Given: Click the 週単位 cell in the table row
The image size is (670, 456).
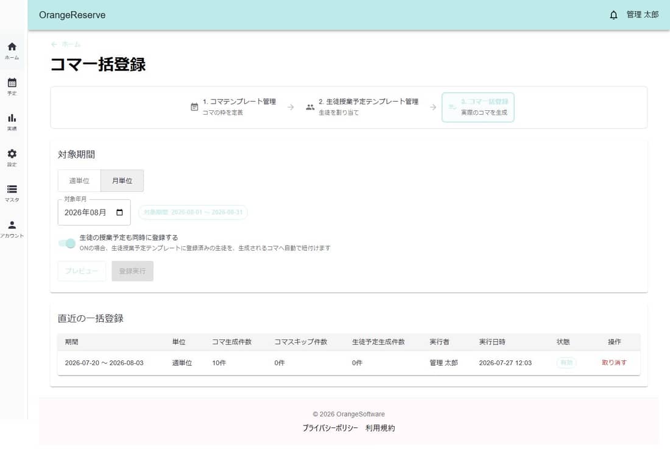Looking at the screenshot, I should (182, 363).
